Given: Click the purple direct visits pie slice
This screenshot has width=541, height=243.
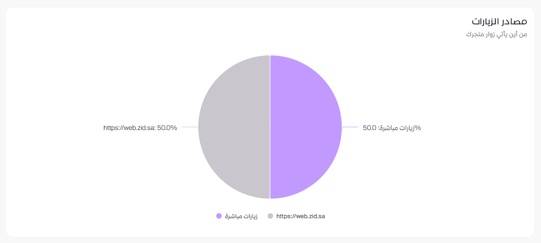Looking at the screenshot, I should coord(306,127).
